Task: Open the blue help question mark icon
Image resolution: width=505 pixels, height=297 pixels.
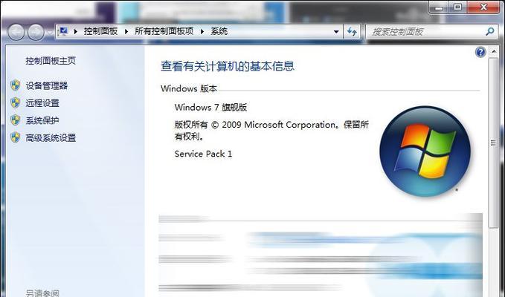Action: click(x=480, y=52)
